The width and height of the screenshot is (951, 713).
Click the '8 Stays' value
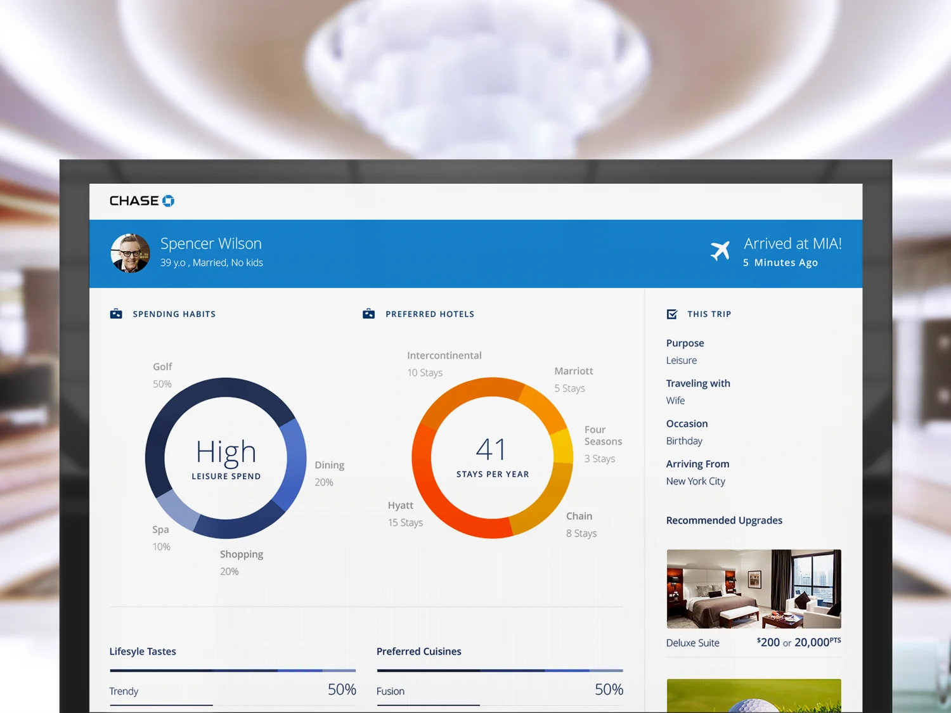click(x=581, y=533)
